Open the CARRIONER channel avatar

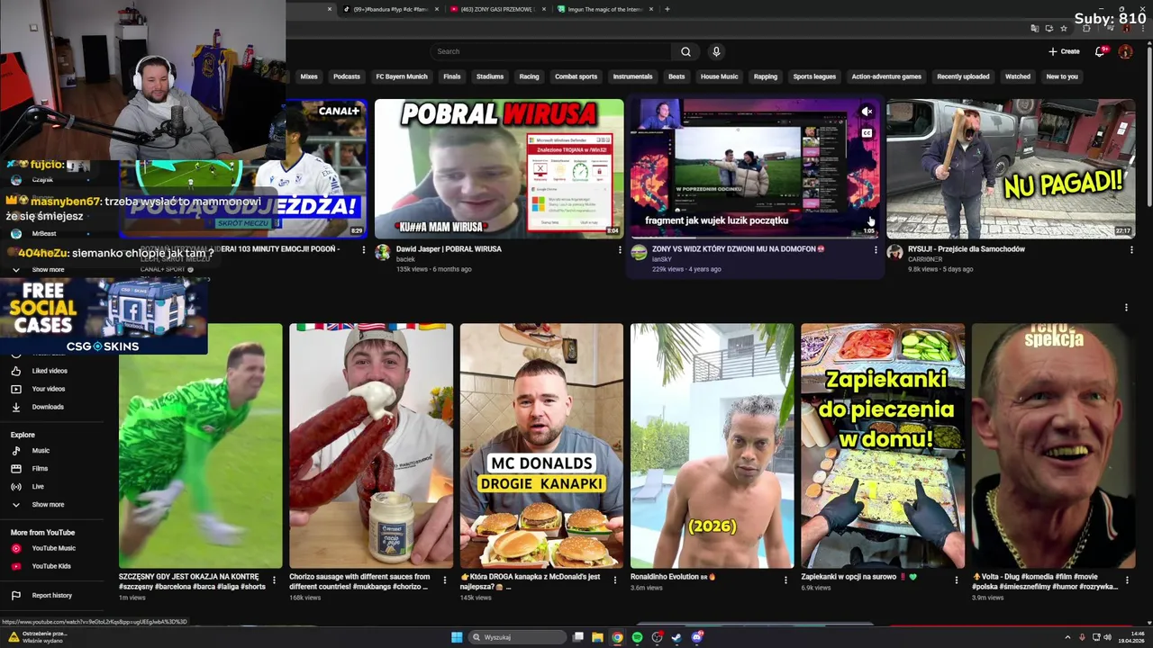point(894,252)
